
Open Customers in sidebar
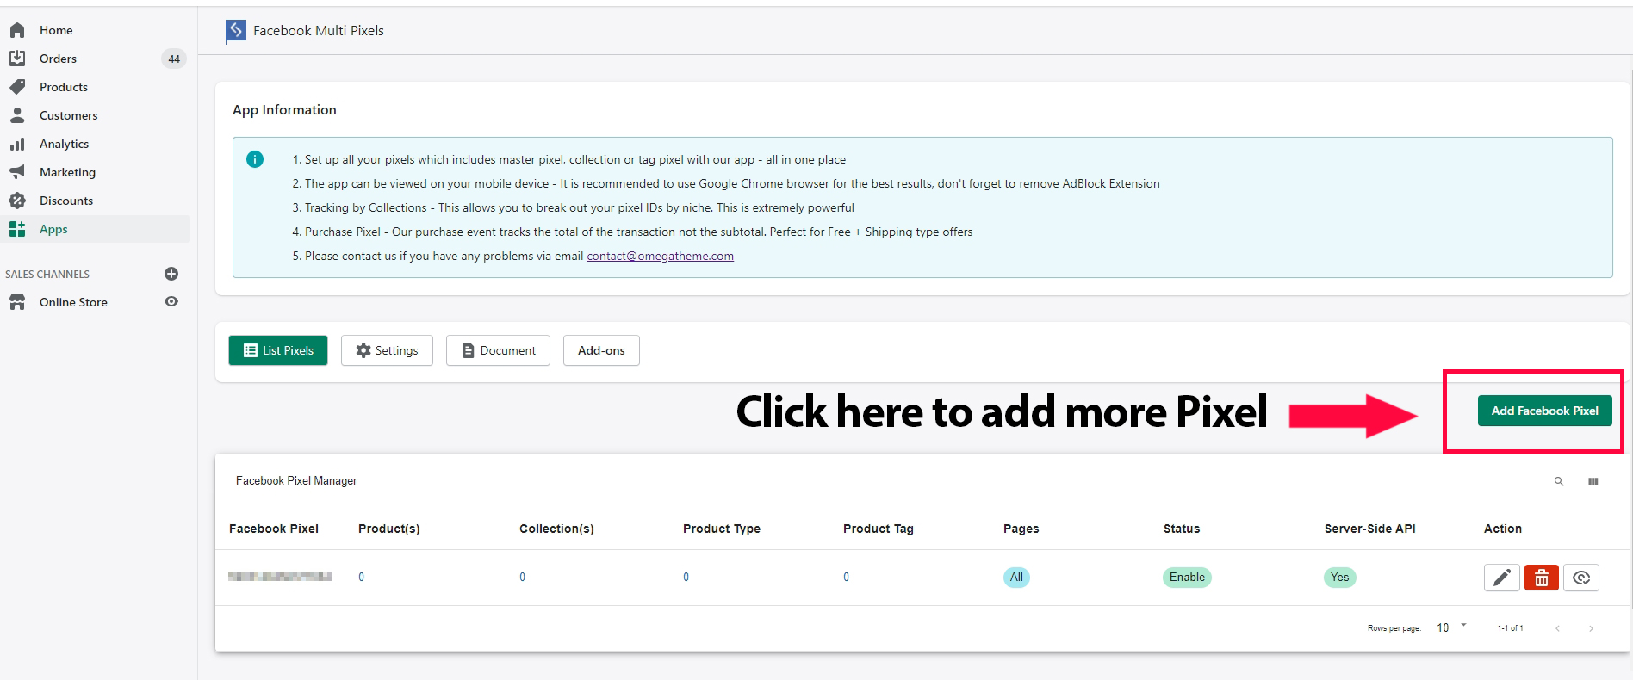69,115
